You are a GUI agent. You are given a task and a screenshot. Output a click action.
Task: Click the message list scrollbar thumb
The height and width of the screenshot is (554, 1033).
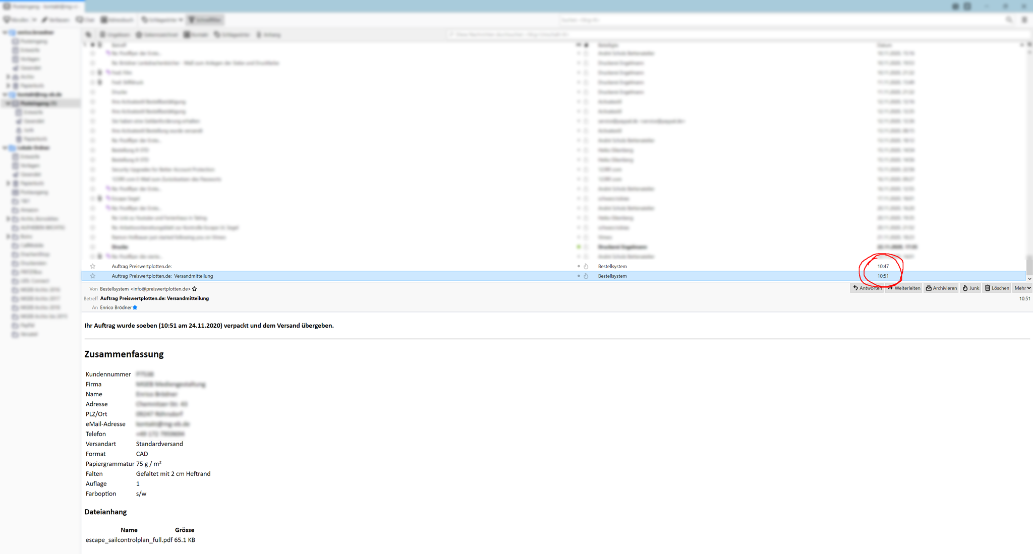tap(1029, 264)
